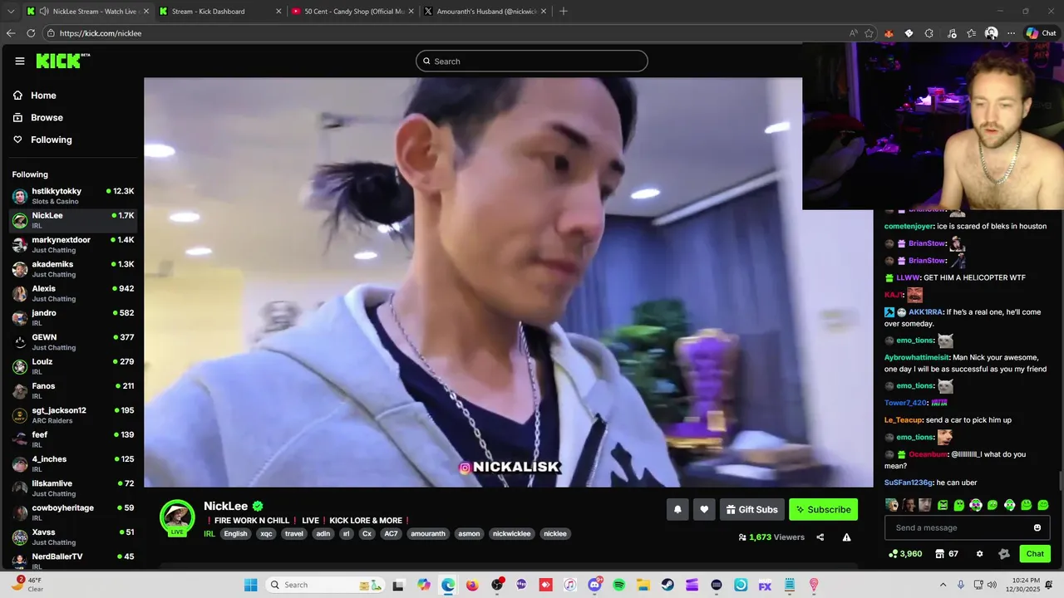Click the xqc tag
1064x598 pixels.
click(266, 534)
